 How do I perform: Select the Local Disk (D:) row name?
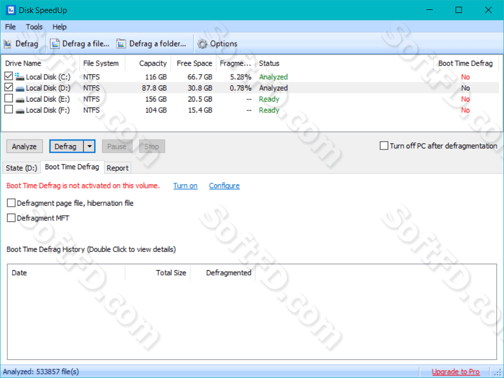point(48,88)
